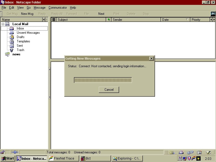
Task: Open the Trash folder
Action: (x=20, y=50)
